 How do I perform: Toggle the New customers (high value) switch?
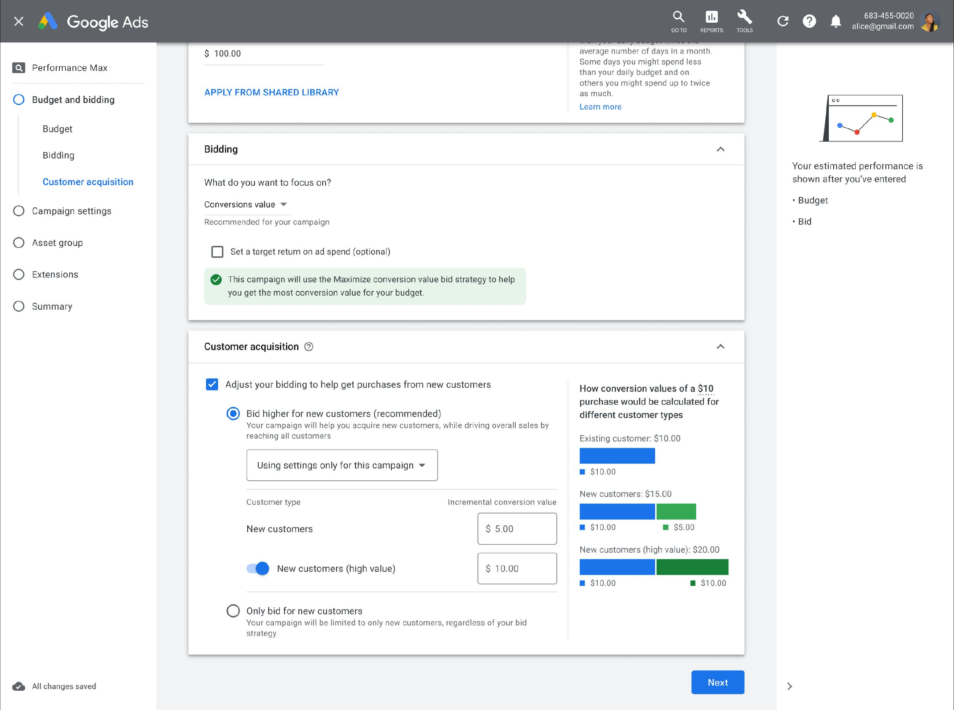[x=258, y=568]
